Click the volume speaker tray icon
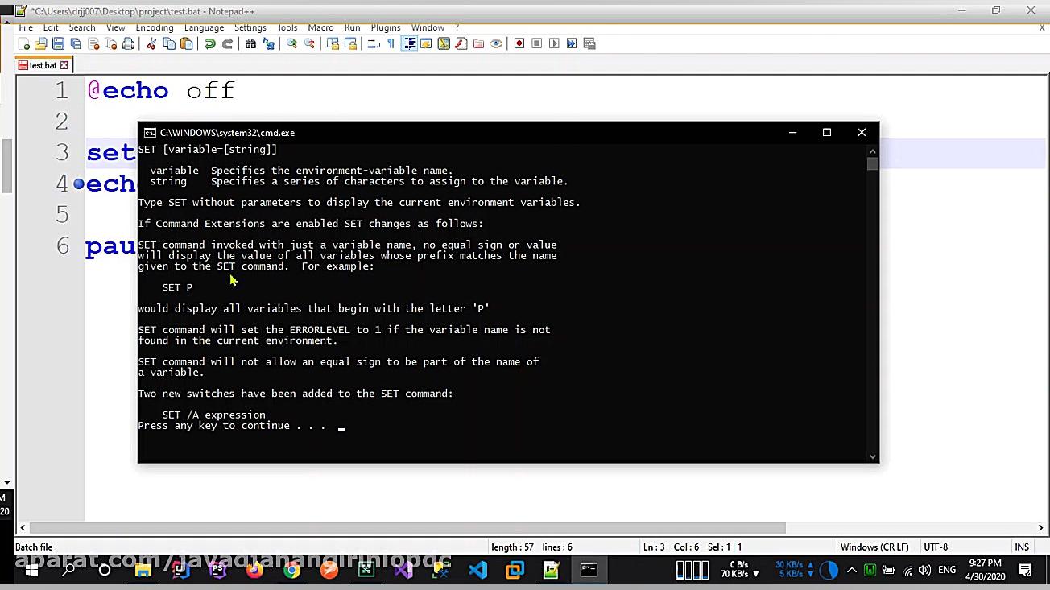The height and width of the screenshot is (590, 1050). point(924,570)
